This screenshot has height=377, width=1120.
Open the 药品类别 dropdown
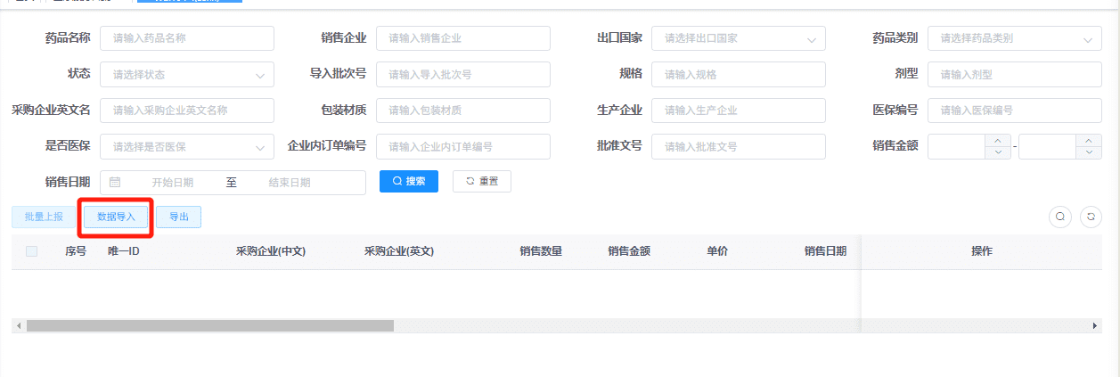pos(1015,38)
